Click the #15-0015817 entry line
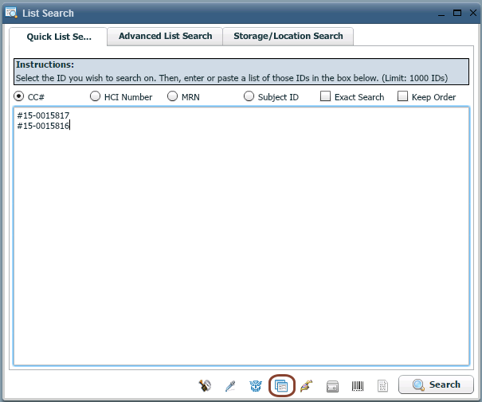 tap(43, 115)
